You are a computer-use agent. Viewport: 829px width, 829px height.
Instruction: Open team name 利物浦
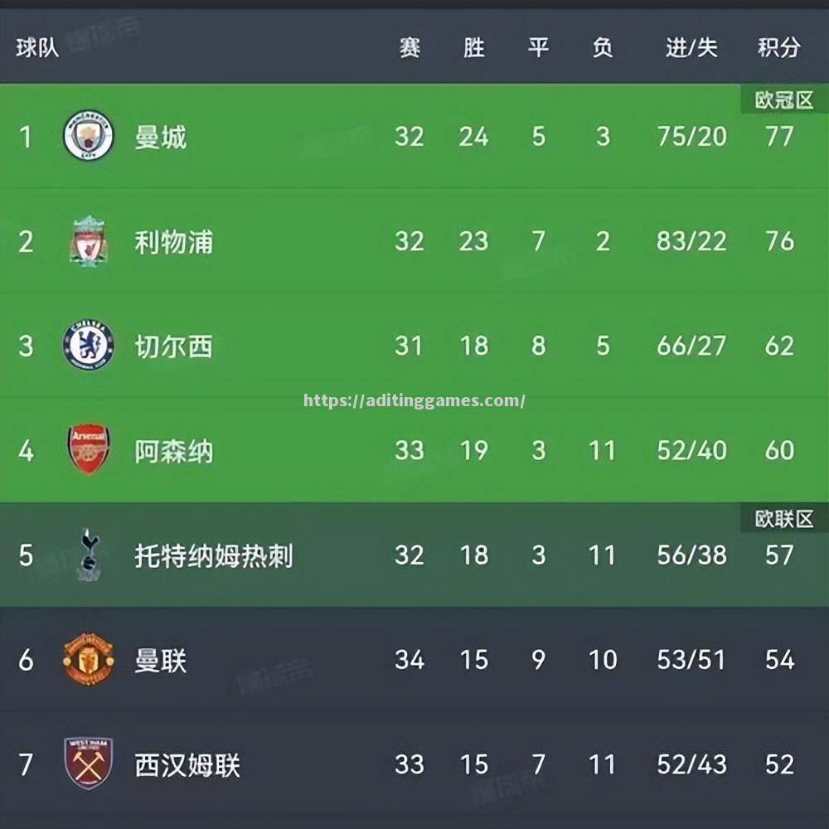174,241
